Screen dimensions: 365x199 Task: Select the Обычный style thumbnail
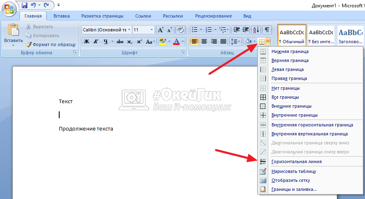[291, 35]
